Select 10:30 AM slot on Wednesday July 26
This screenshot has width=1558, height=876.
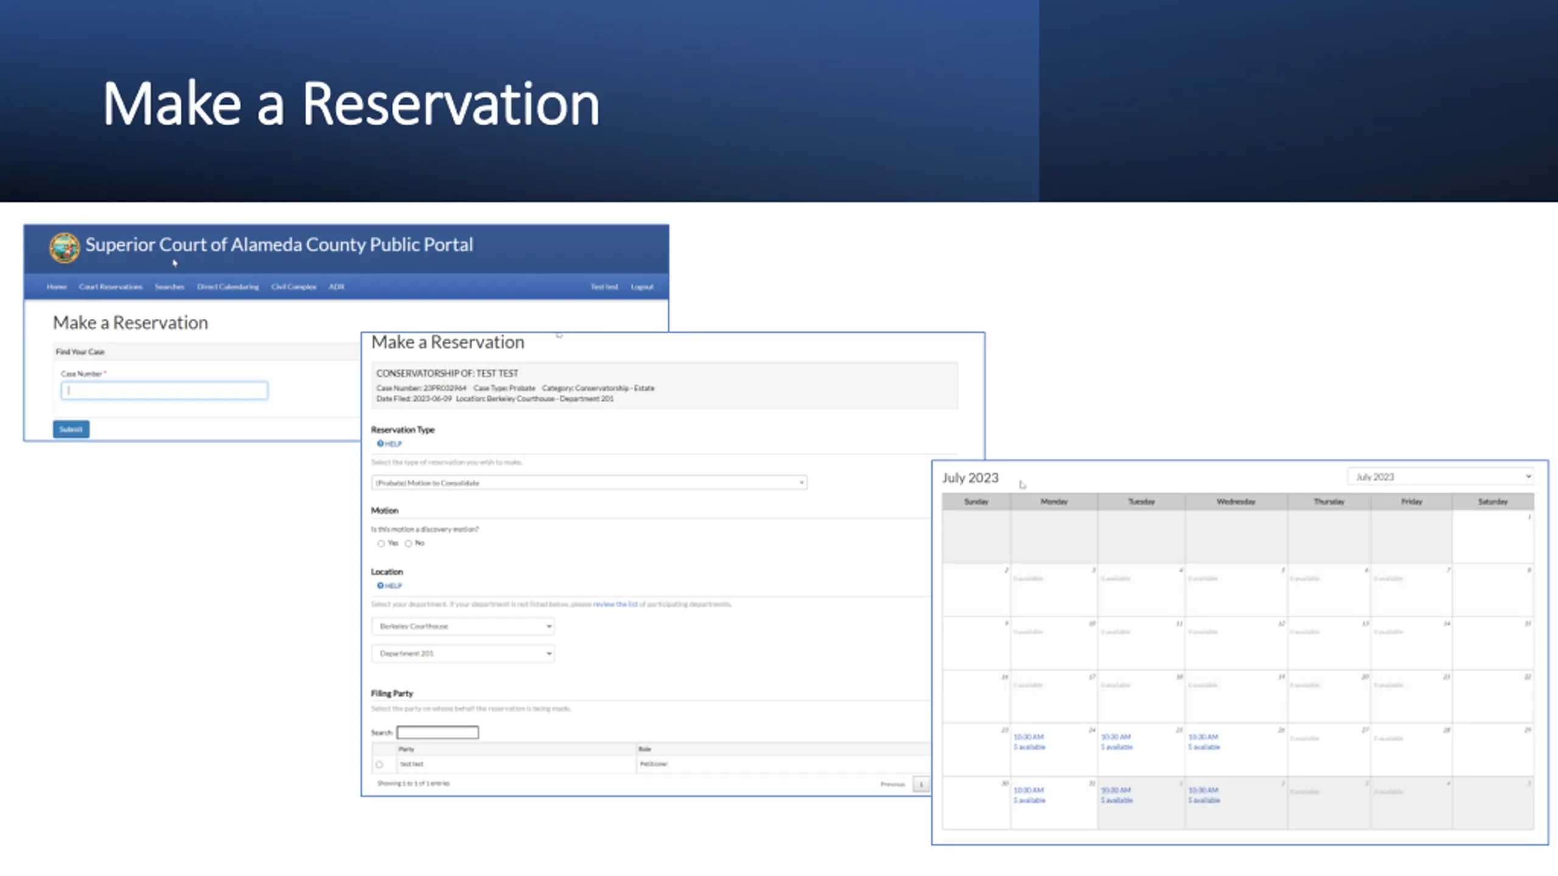1203,737
